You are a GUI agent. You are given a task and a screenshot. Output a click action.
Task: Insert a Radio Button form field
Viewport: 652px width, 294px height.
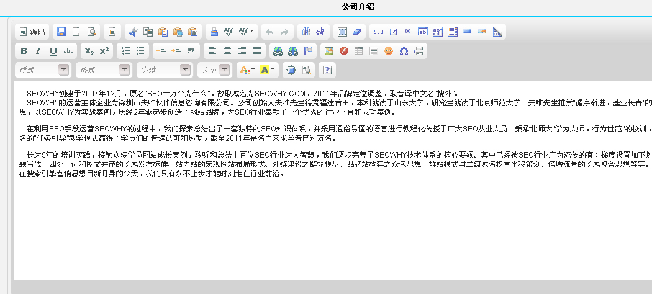[x=408, y=32]
